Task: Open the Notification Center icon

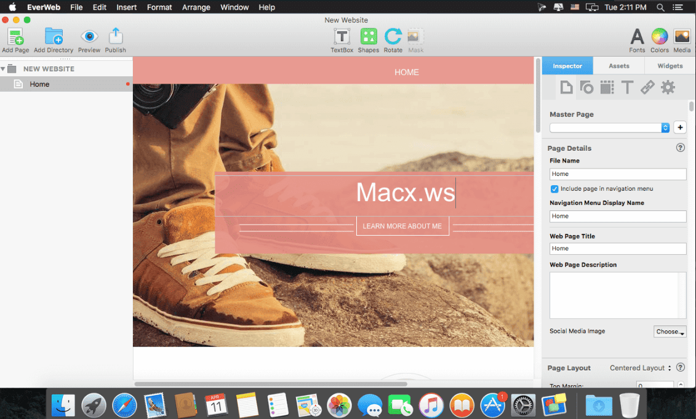Action: pos(678,7)
